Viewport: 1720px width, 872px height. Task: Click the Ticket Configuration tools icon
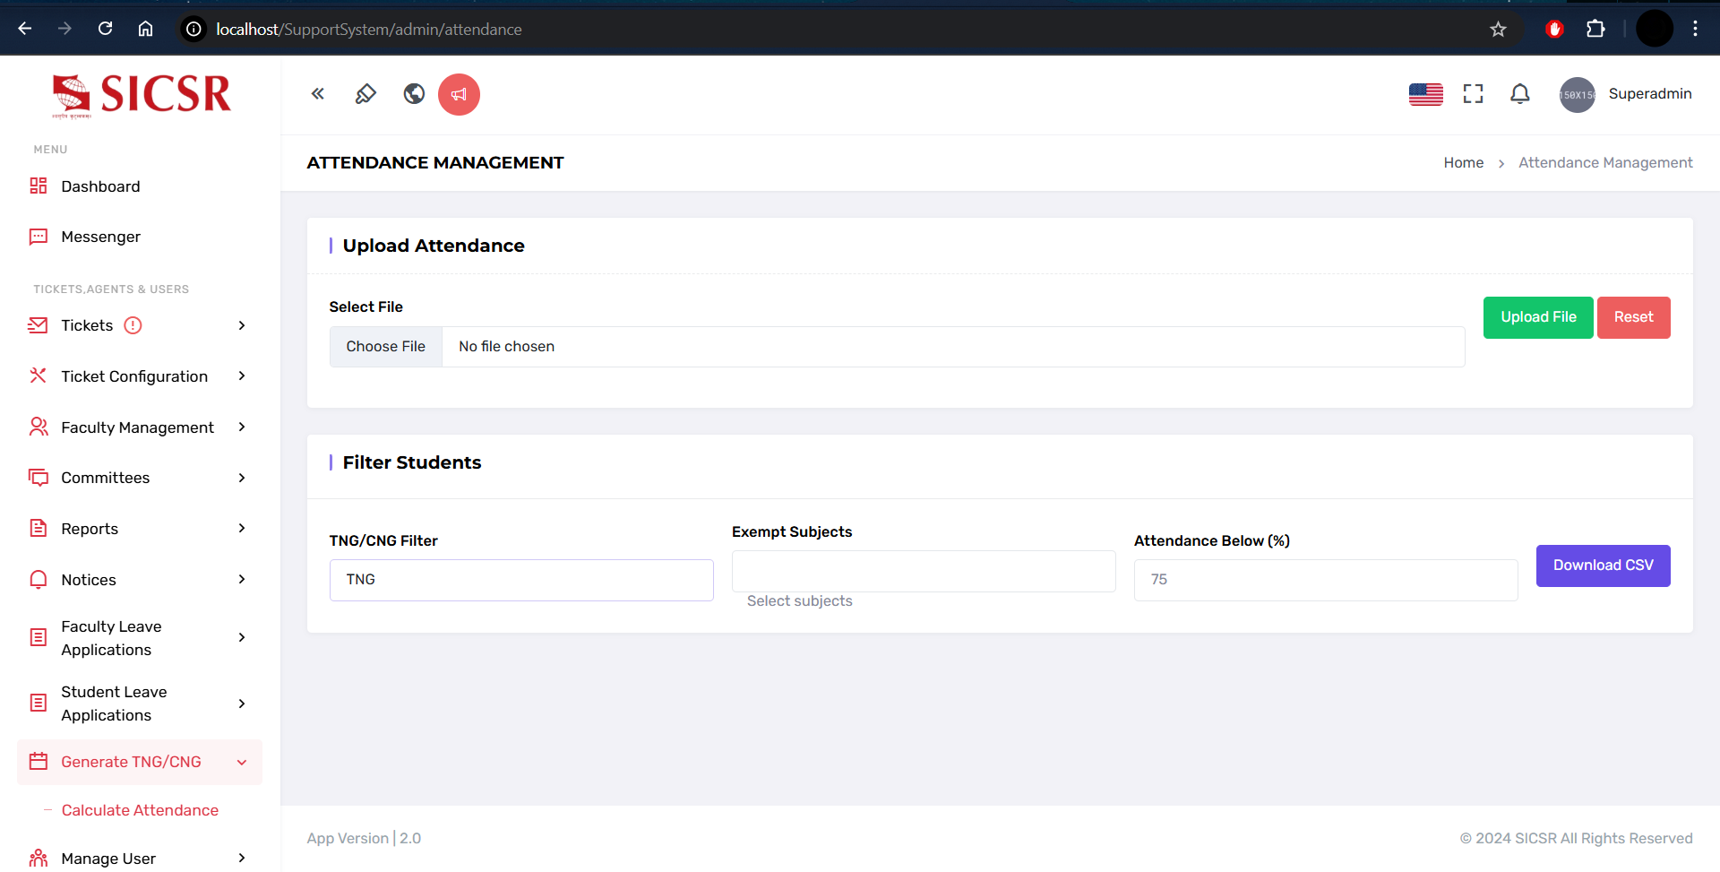[x=39, y=376]
